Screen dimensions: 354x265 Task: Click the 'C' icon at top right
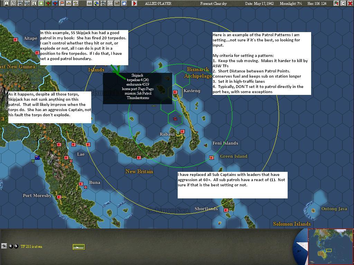(343, 3)
